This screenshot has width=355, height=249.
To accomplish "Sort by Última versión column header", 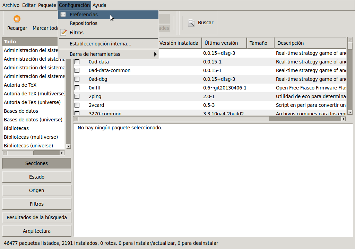I will (x=221, y=43).
